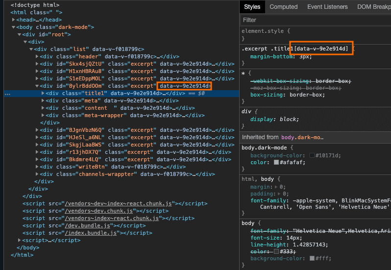Expand the channels-wrappter div node

coord(37,174)
